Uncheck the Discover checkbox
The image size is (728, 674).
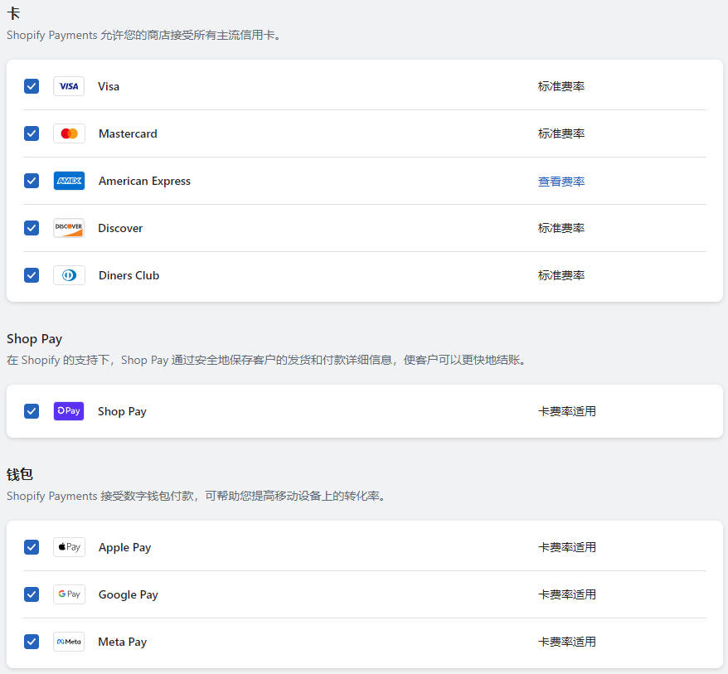[31, 228]
